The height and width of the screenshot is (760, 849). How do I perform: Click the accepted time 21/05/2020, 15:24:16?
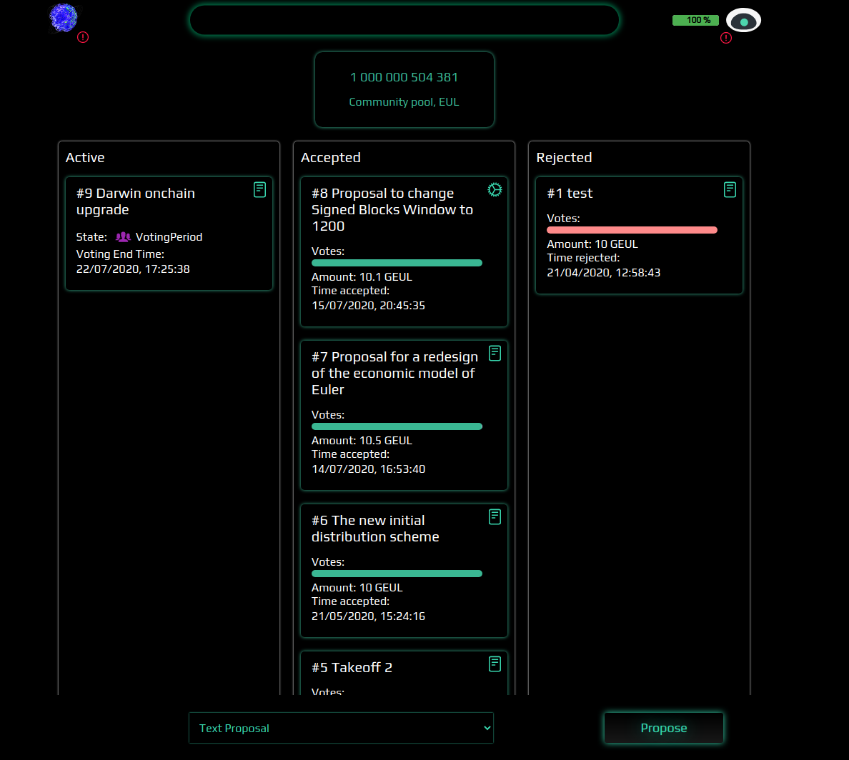click(368, 616)
